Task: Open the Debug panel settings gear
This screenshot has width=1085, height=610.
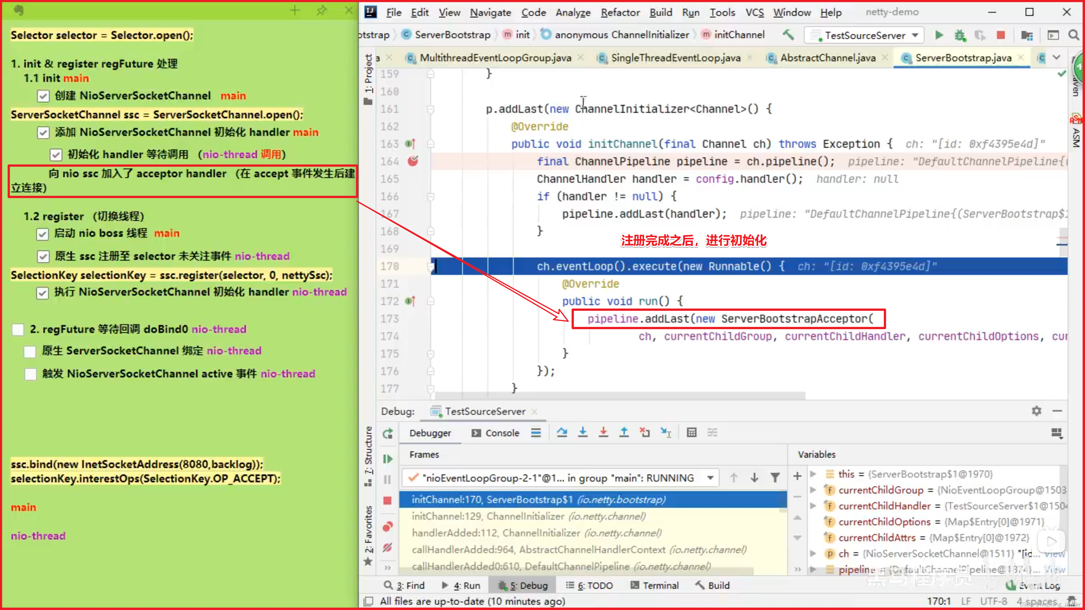Action: click(x=1037, y=411)
